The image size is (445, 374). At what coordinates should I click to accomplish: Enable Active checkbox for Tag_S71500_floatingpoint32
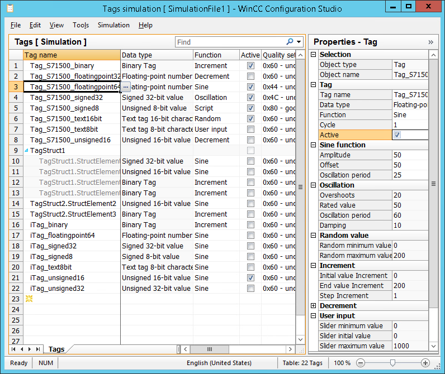pyautogui.click(x=250, y=76)
